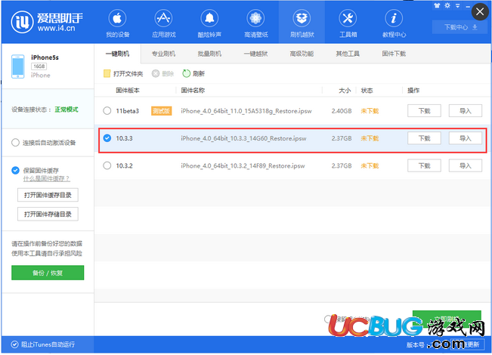Click file name iPhone_4.0_64bit_10.3.3_14G60_Restore.ipsw

(243, 138)
